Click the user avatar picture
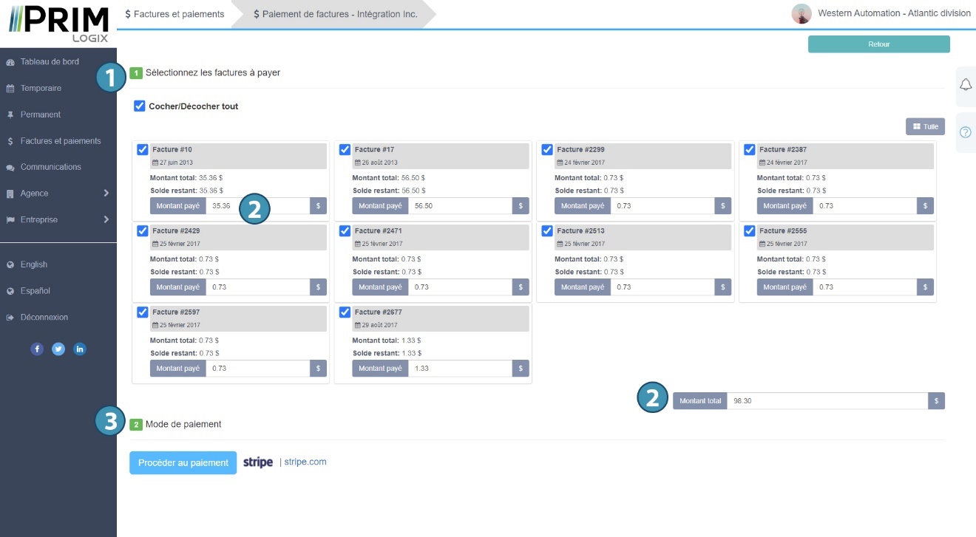 [801, 14]
